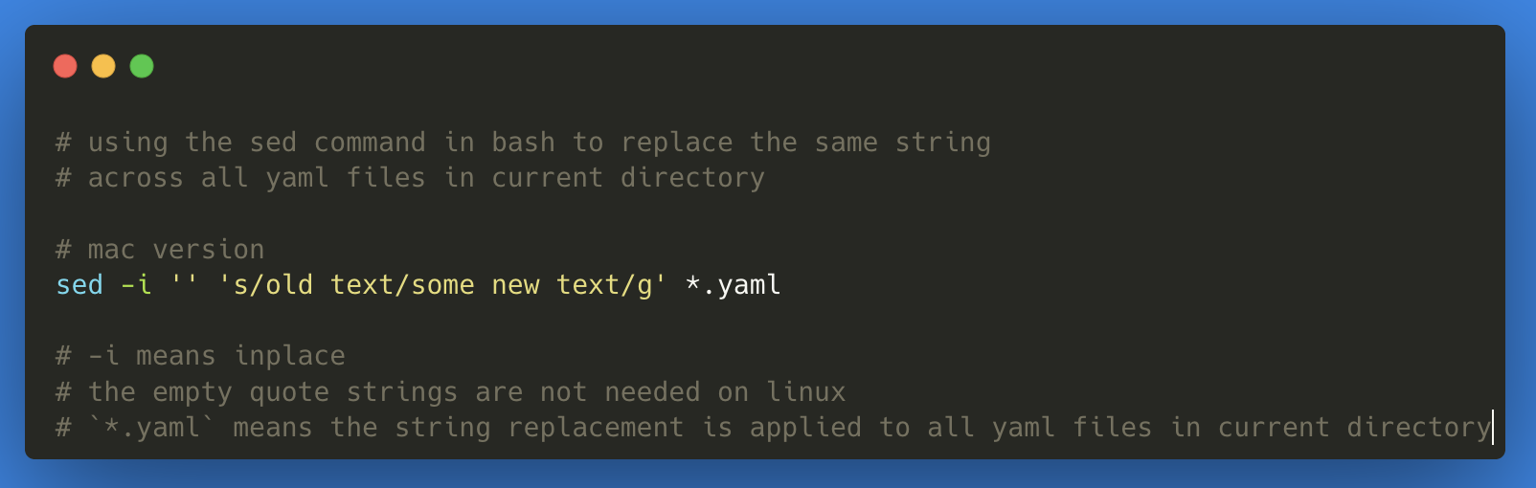Click "s/old" in the substitution string
This screenshot has height=488, width=1536.
pyautogui.click(x=272, y=285)
